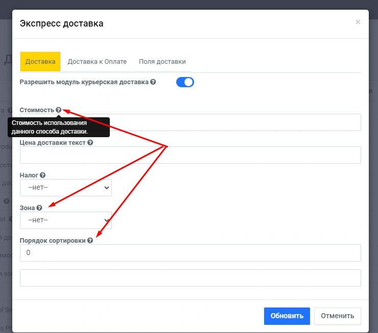Click help icon after Разрешить модуль курьерская доставка

point(153,82)
